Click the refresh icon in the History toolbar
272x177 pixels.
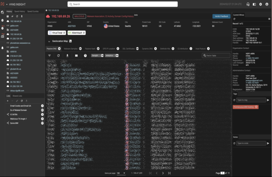17,16
